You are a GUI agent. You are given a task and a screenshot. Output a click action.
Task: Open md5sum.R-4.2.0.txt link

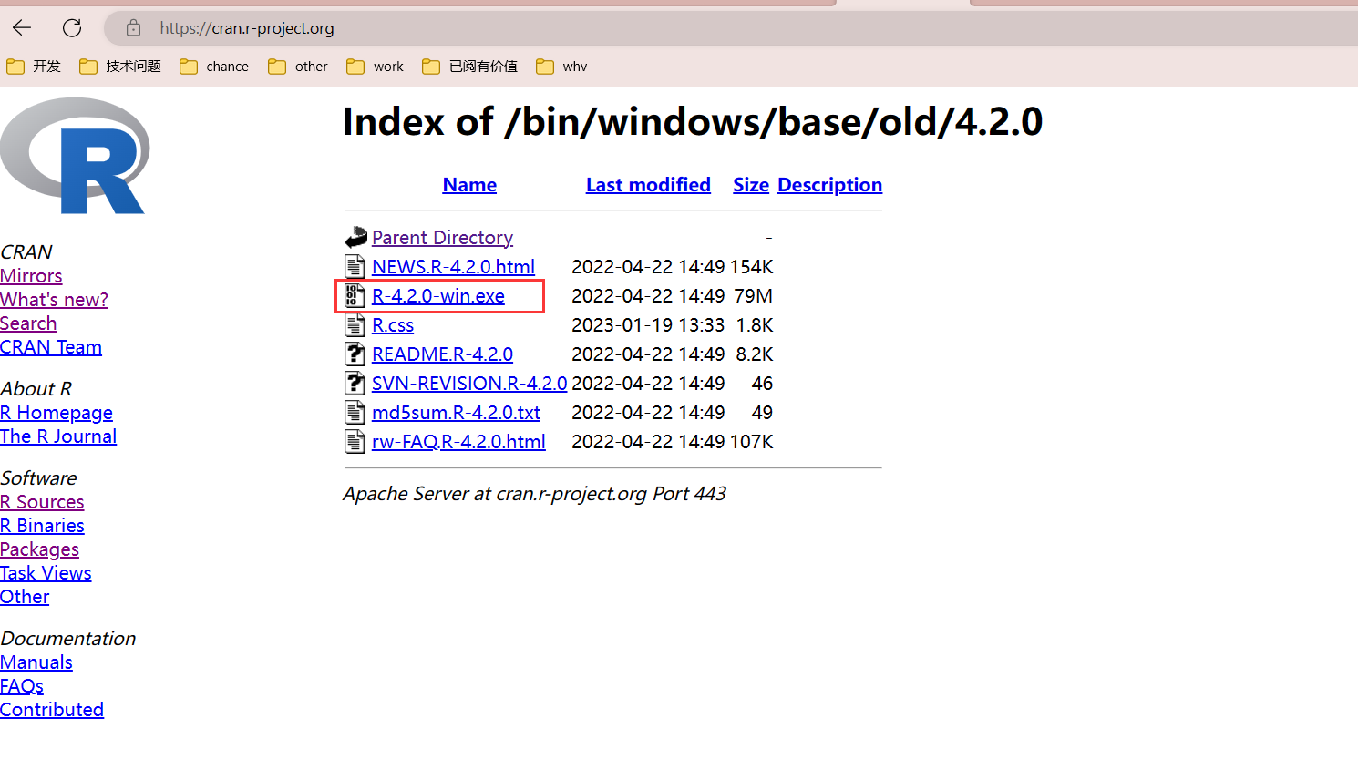(456, 413)
